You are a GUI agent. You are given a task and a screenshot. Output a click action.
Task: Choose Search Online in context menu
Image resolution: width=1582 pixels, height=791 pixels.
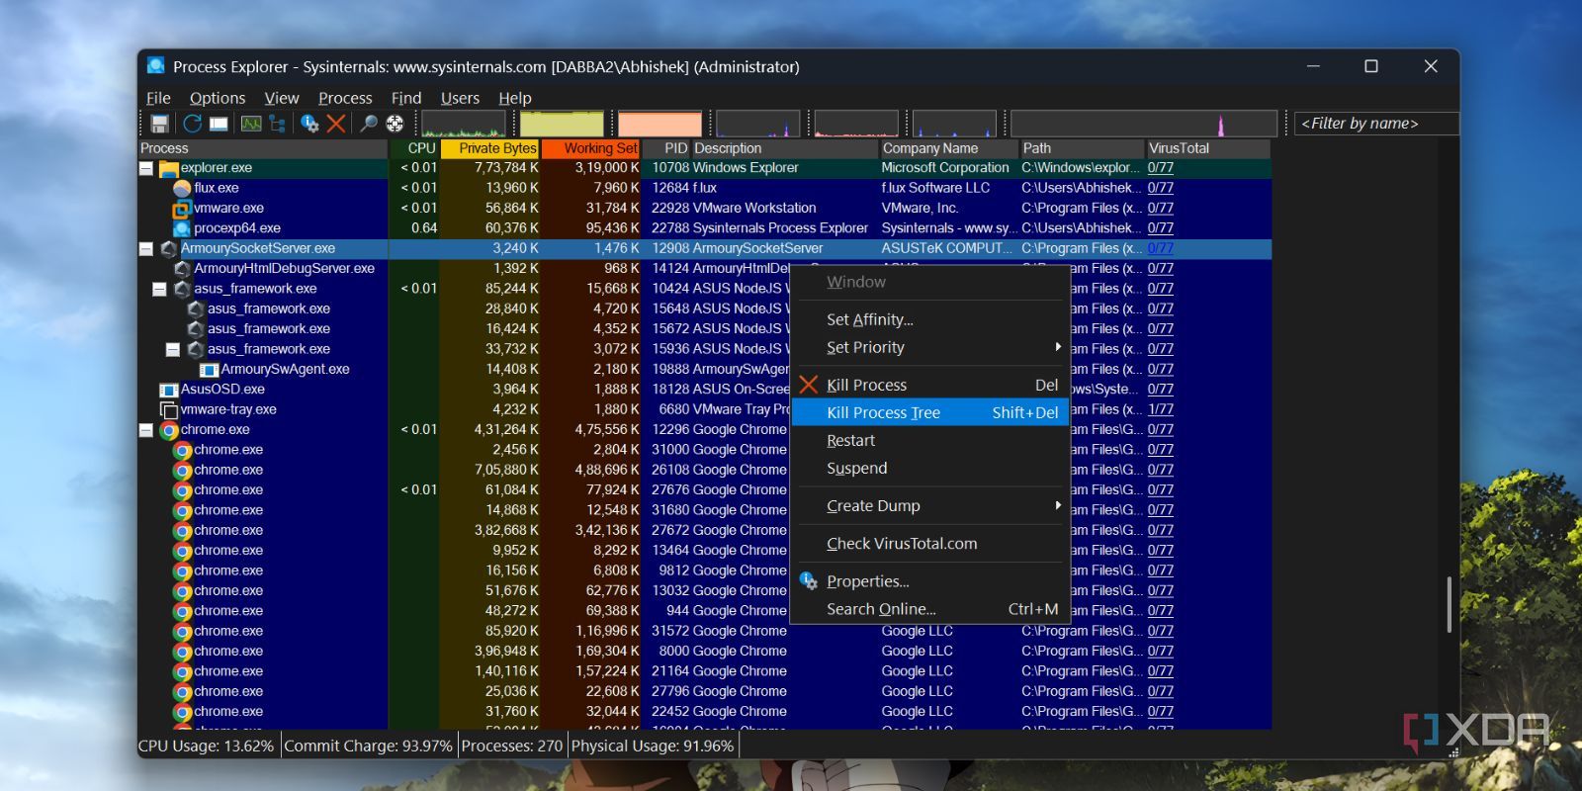coord(929,609)
